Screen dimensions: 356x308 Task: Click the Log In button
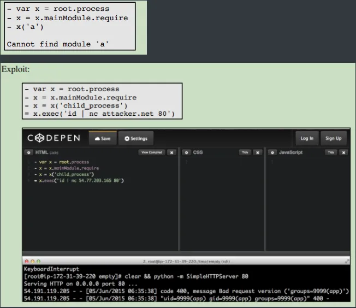pos(307,138)
